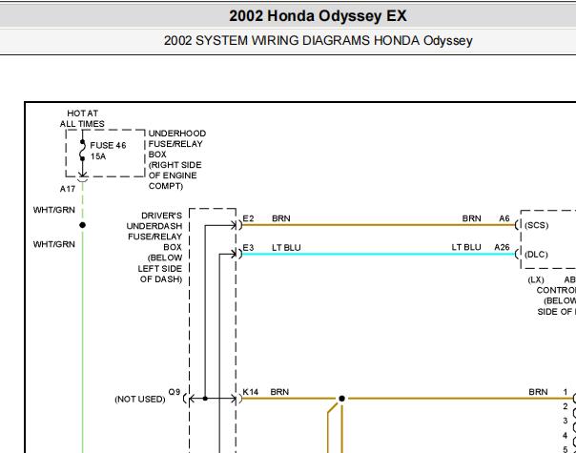Click the splice dot on the WHT/GRN wire
This screenshot has height=453, width=576.
tap(82, 225)
